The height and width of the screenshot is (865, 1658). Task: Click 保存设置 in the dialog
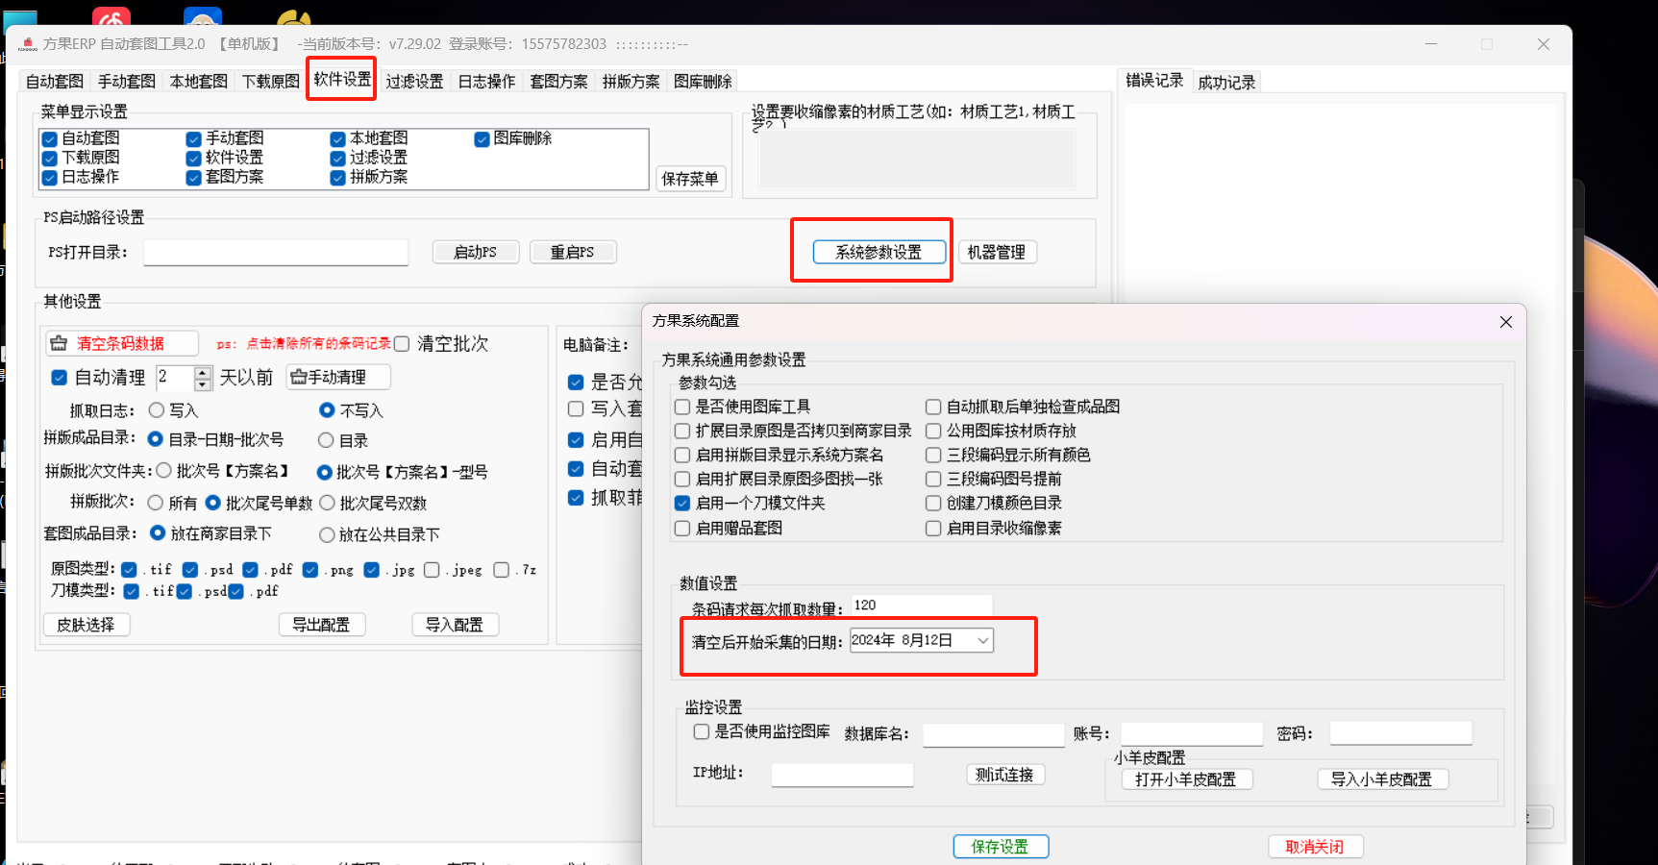click(x=1001, y=847)
